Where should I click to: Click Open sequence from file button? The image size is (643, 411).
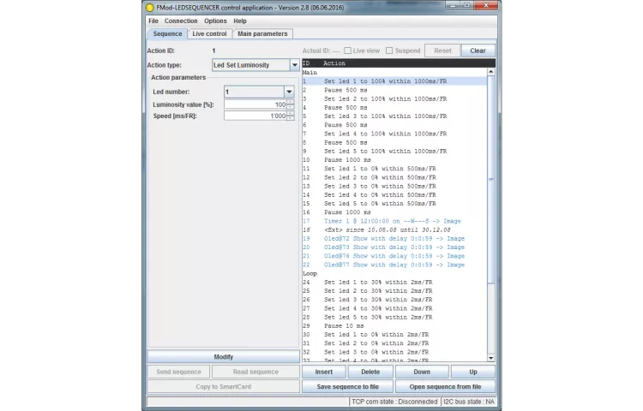(445, 386)
